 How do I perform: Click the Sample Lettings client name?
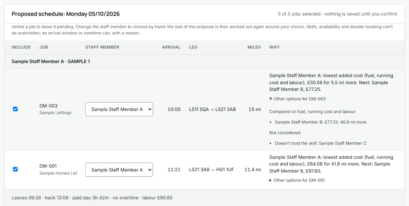tap(55, 113)
